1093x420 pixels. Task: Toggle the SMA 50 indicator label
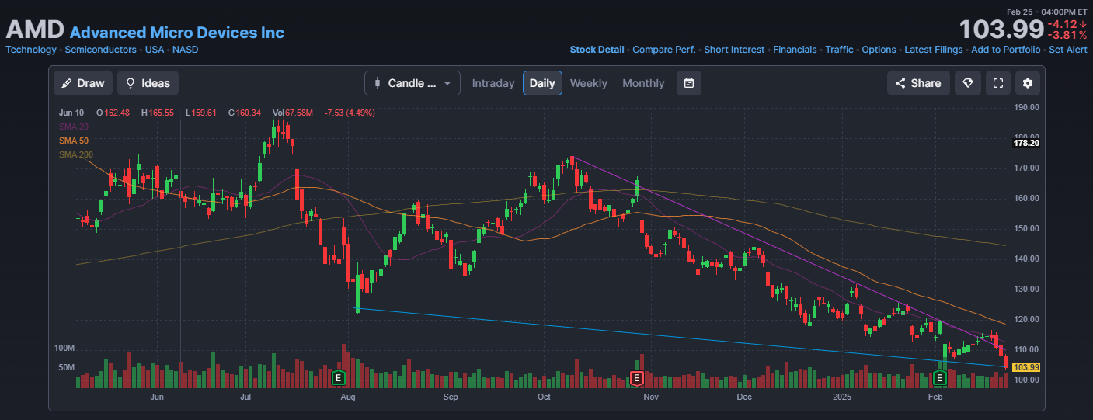pos(74,141)
